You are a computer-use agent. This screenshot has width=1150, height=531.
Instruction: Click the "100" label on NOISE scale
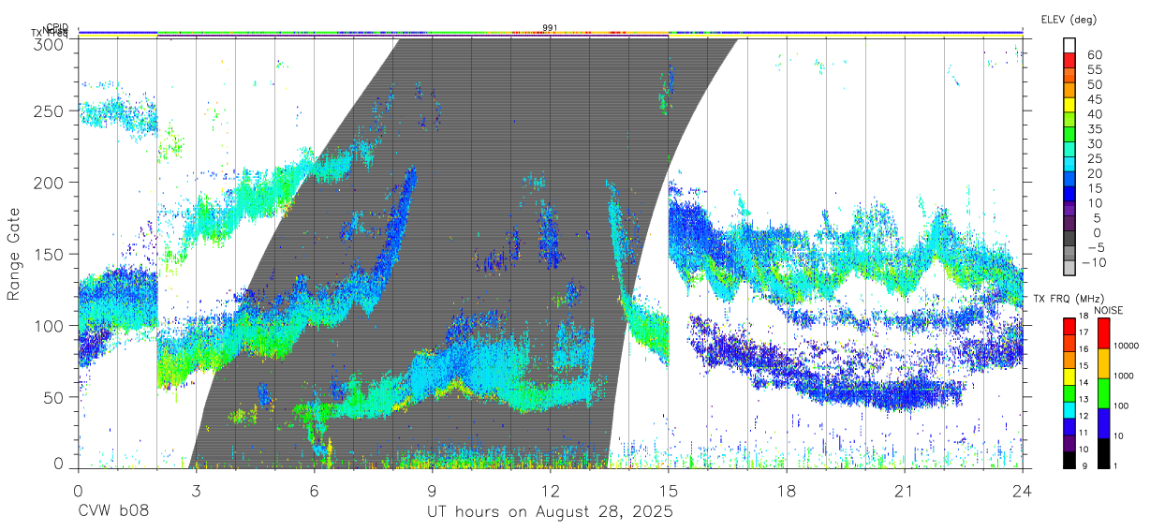click(x=1120, y=406)
